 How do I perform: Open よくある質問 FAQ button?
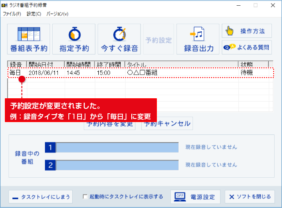247,48
